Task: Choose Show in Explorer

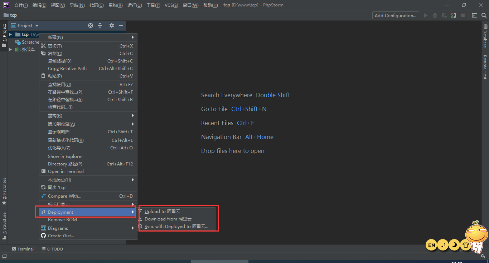Action: pos(88,156)
